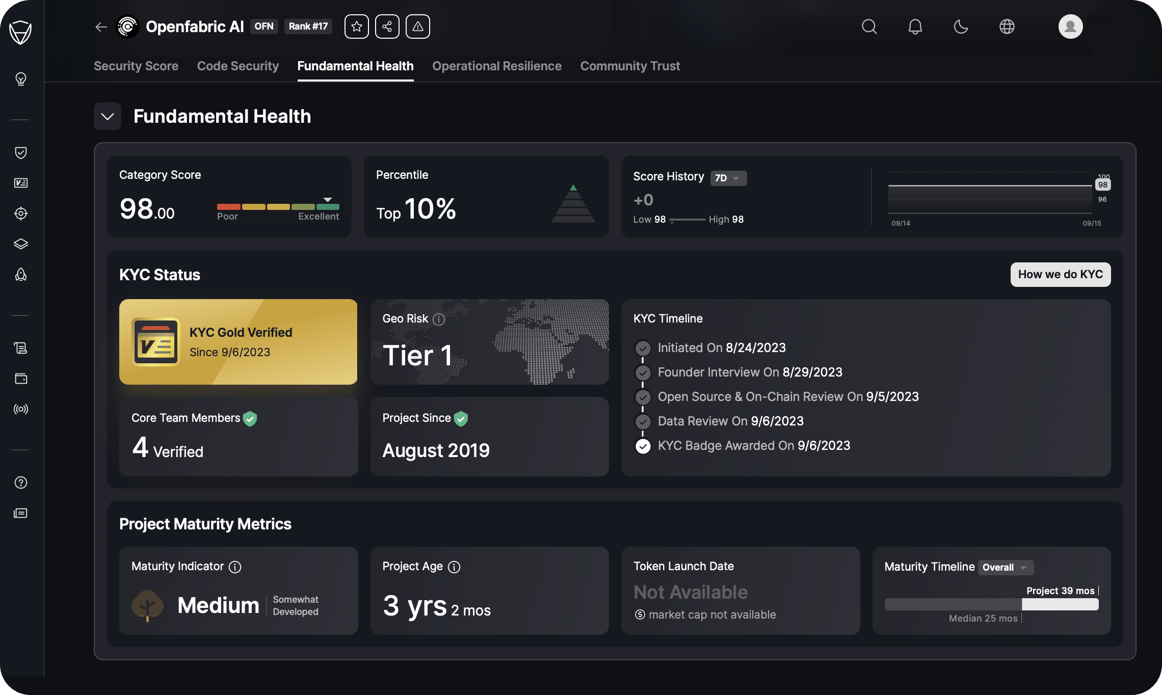
Task: Show info for Geo Risk
Action: point(439,319)
